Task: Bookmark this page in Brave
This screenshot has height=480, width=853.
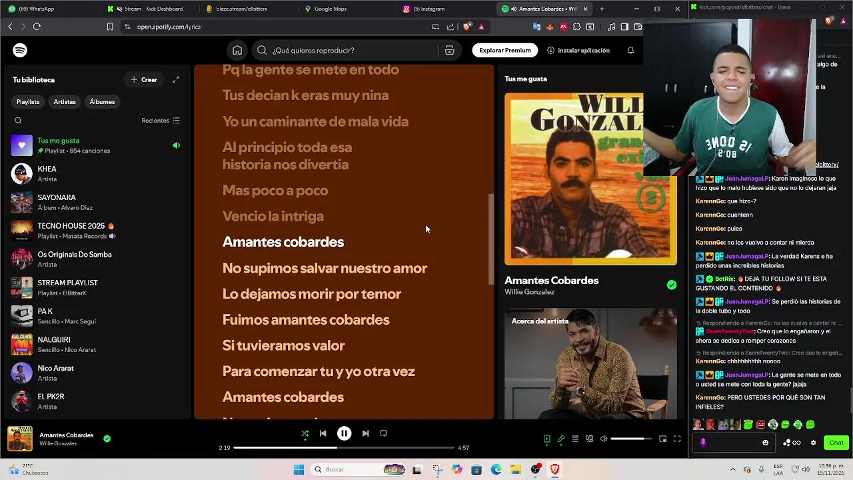Action: [110, 27]
